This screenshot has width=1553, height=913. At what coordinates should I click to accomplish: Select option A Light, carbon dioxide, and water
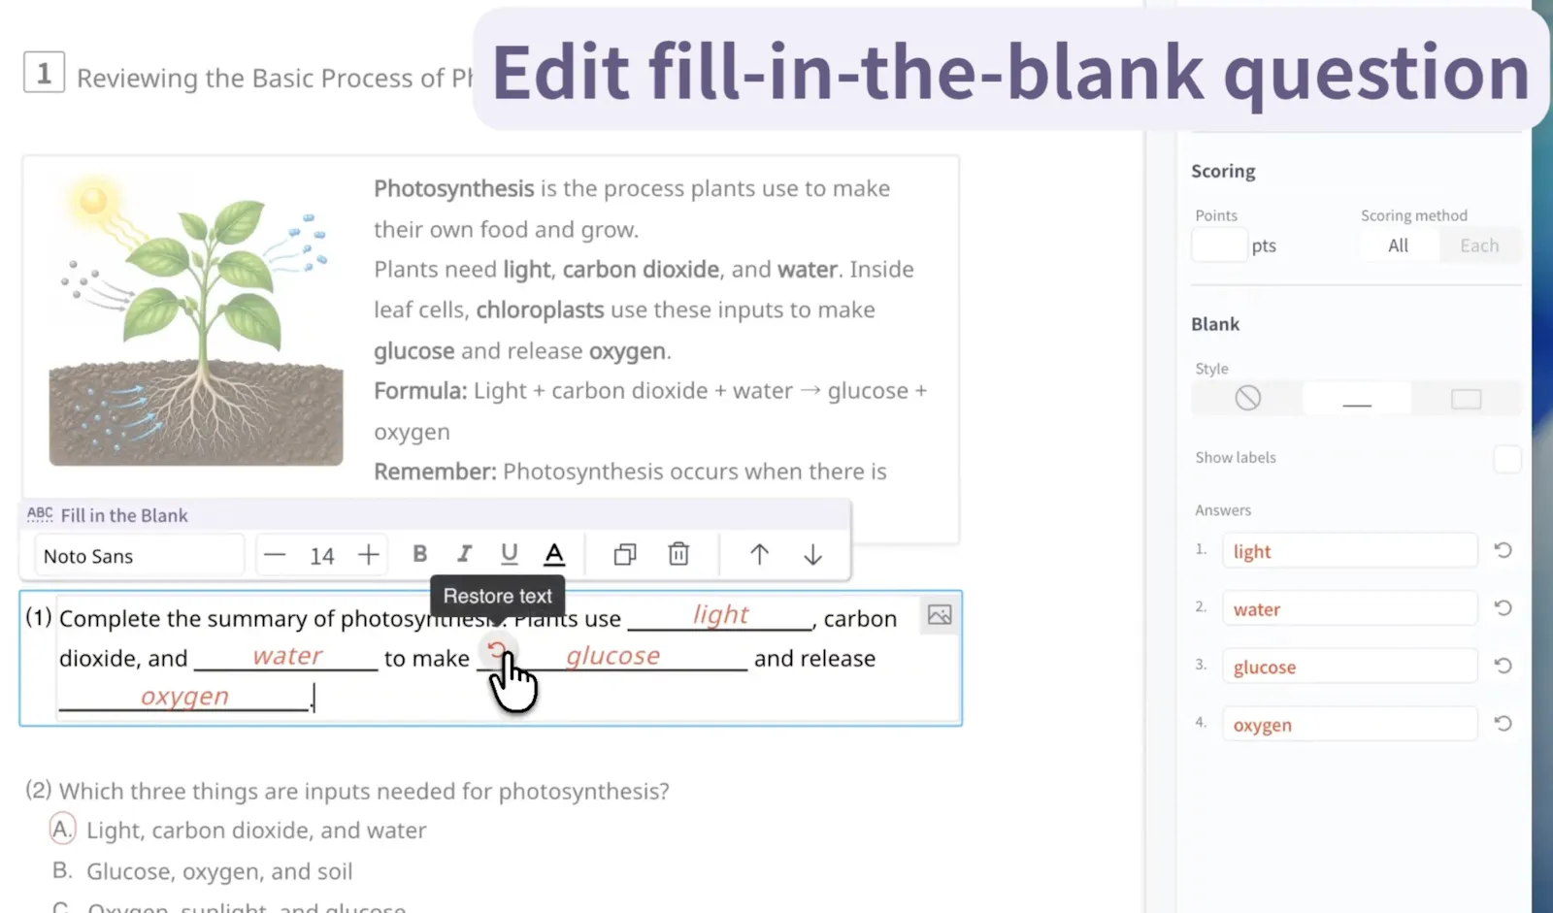click(x=239, y=831)
